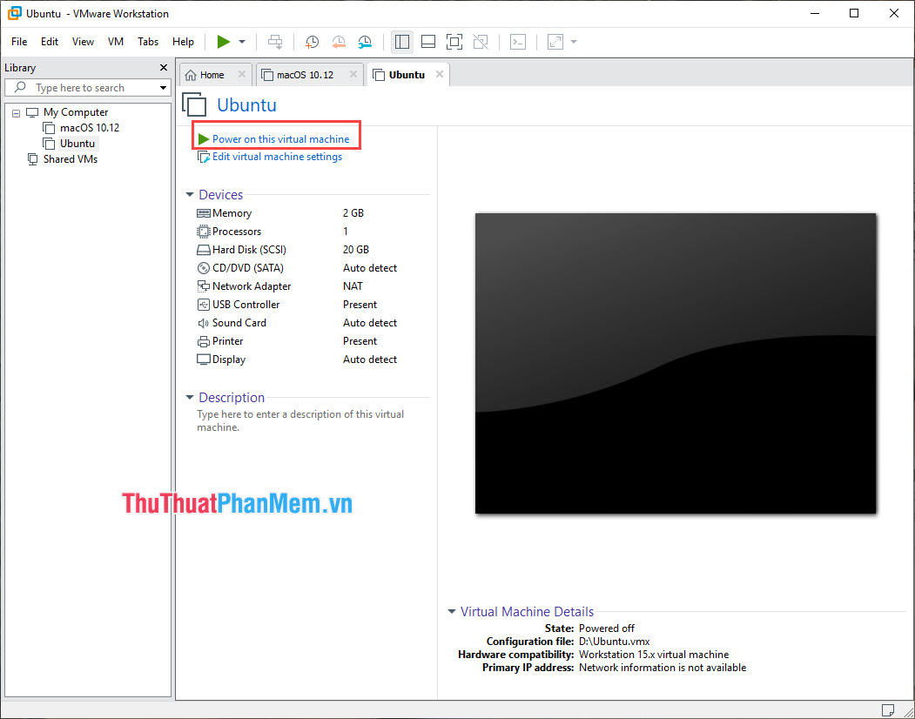Screen dimensions: 915x719
Task: Open the VM menu
Action: coord(116,41)
